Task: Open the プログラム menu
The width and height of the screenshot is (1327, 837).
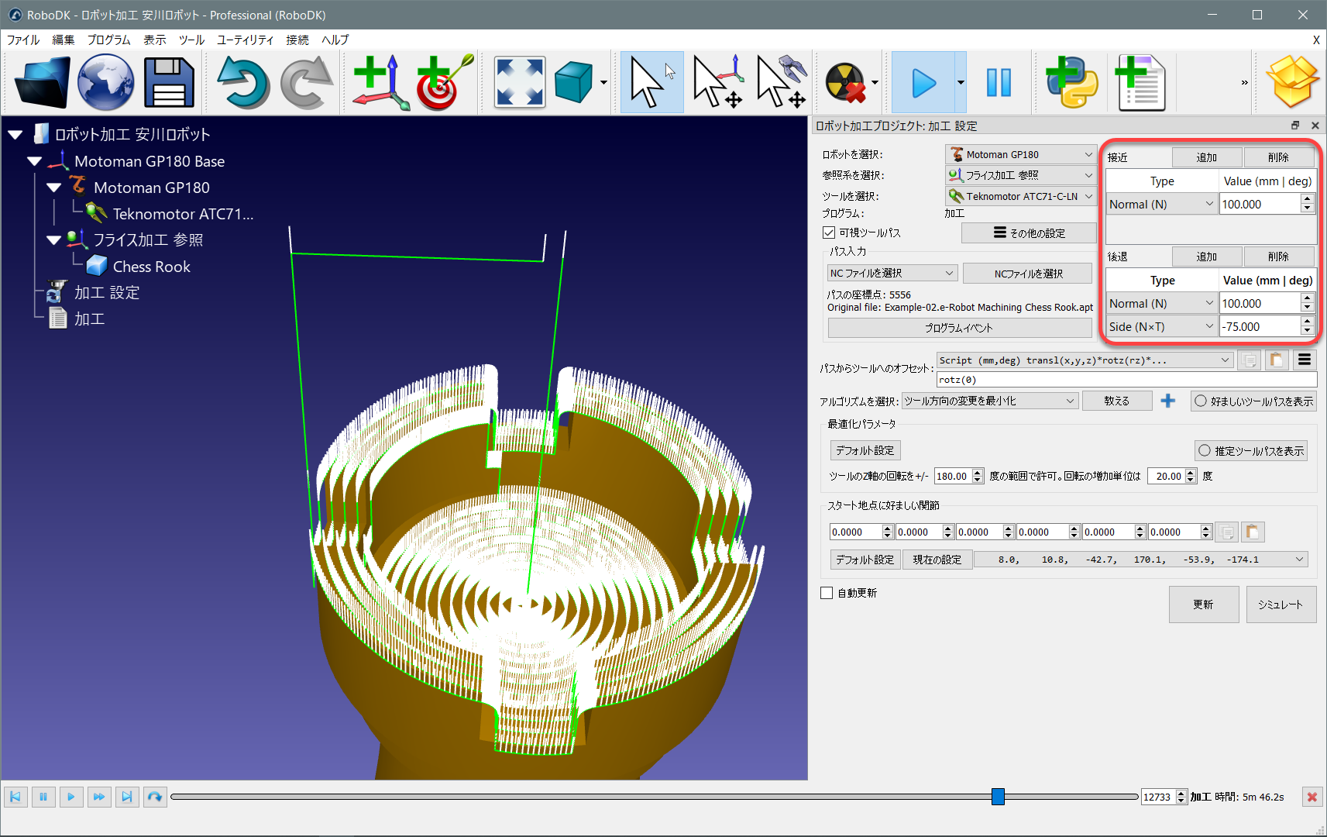Action: pyautogui.click(x=108, y=40)
